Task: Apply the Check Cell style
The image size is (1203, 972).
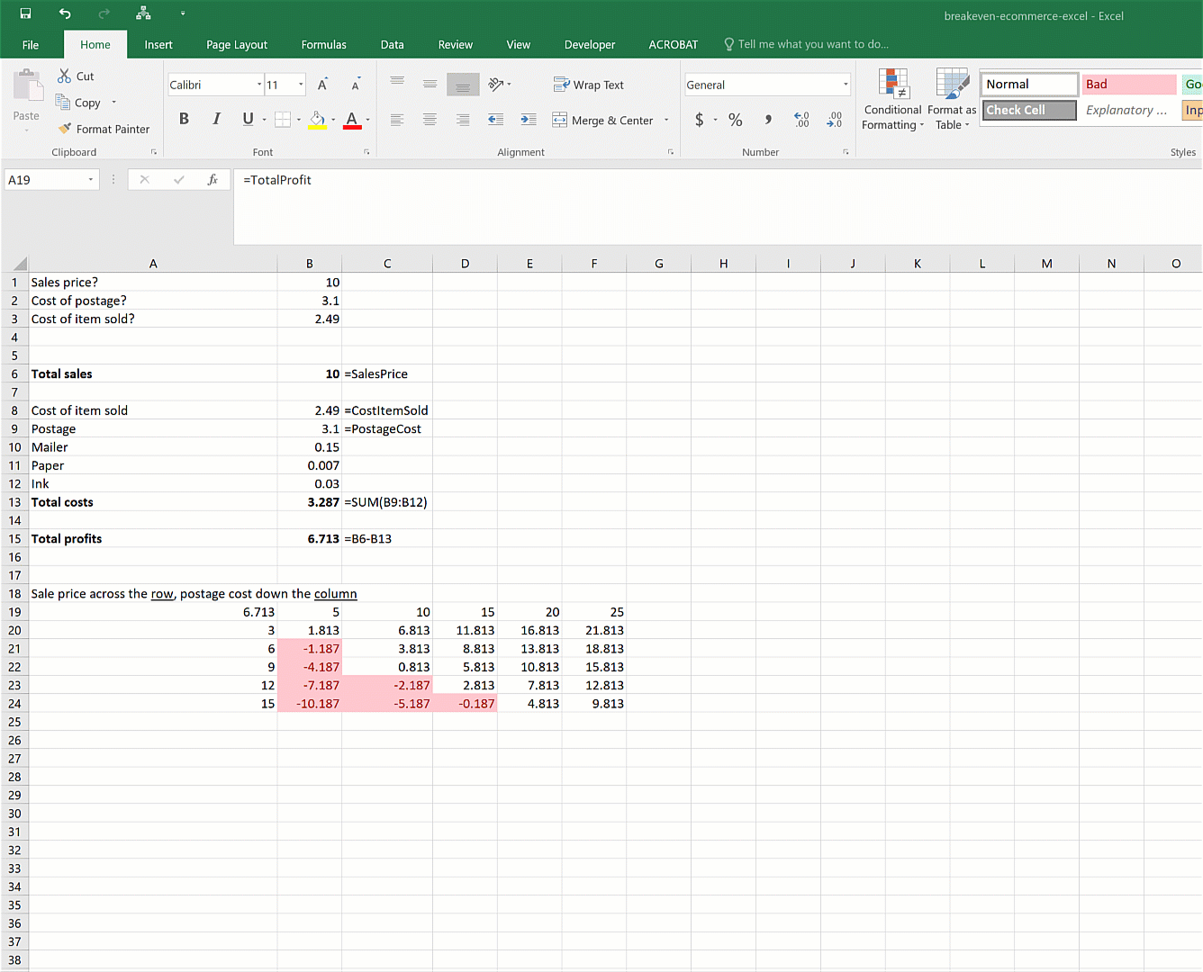Action: tap(1028, 110)
